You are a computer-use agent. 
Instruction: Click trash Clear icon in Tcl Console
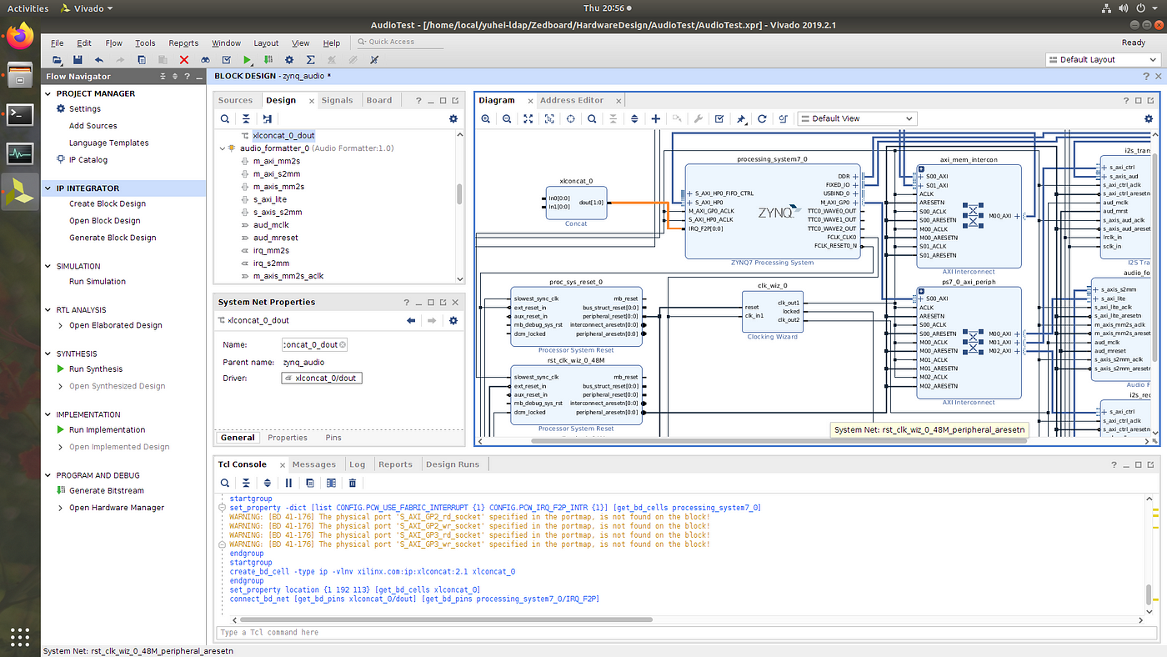[353, 483]
